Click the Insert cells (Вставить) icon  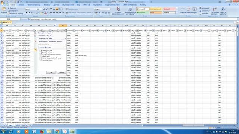[183, 9]
